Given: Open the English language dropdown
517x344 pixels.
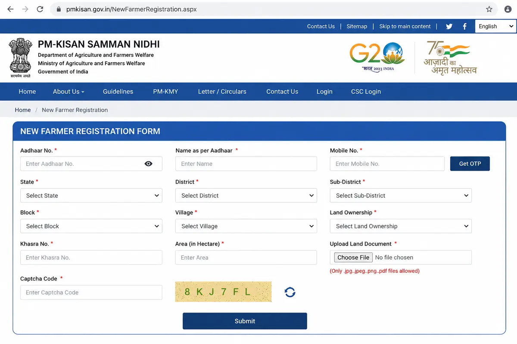Looking at the screenshot, I should click(x=496, y=26).
